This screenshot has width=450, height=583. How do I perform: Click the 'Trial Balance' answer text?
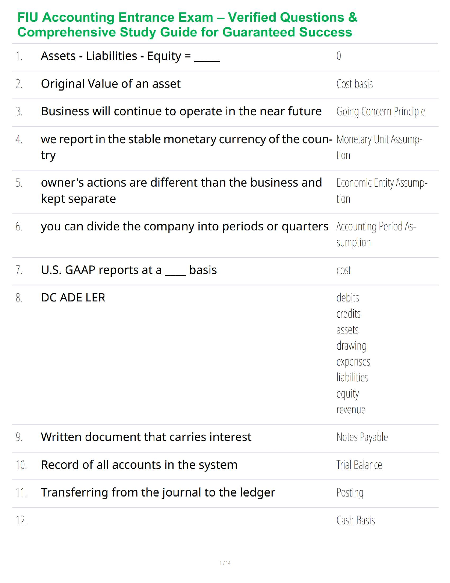[359, 465]
